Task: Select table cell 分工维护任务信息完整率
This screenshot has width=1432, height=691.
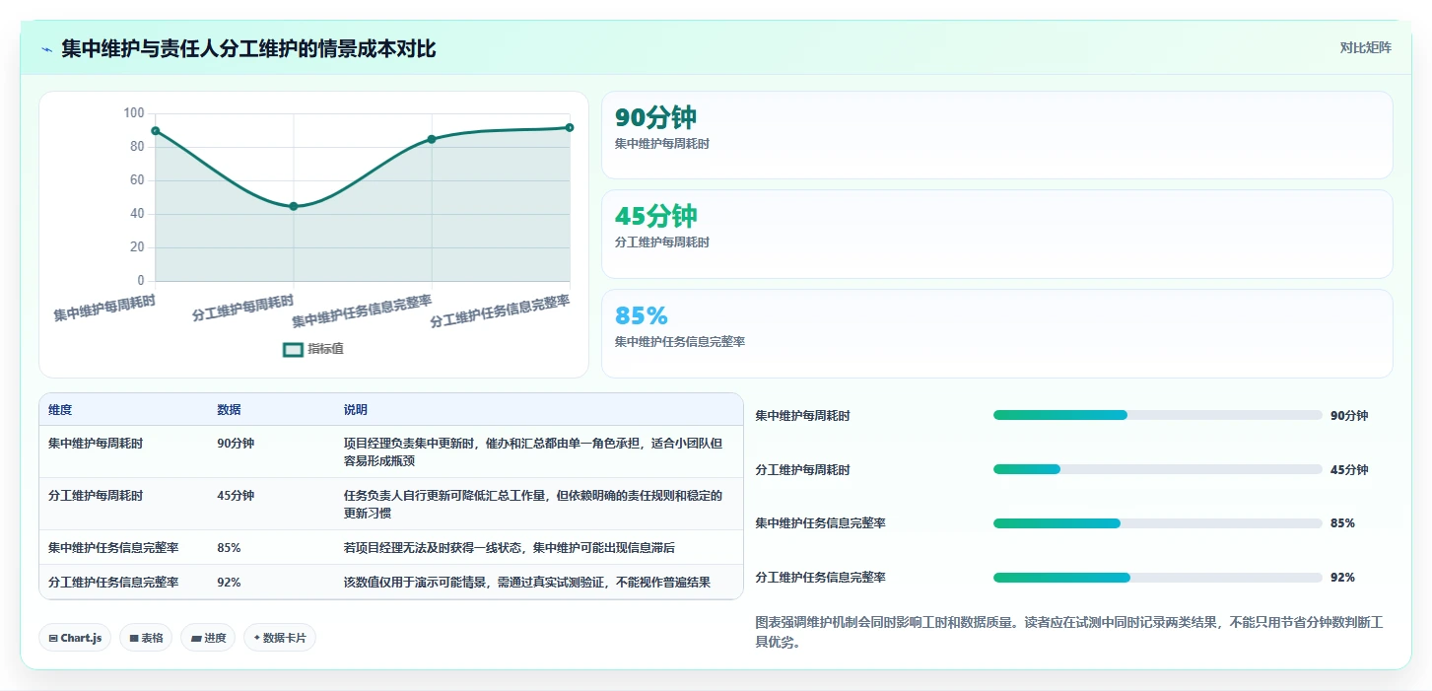Action: (x=113, y=583)
